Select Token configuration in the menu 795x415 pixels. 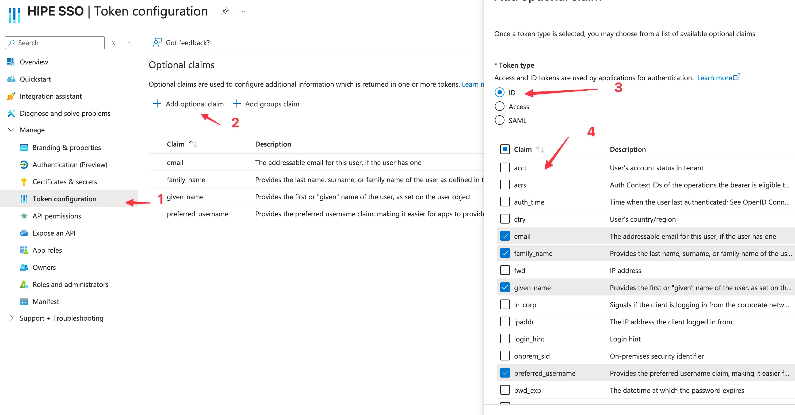(x=64, y=199)
